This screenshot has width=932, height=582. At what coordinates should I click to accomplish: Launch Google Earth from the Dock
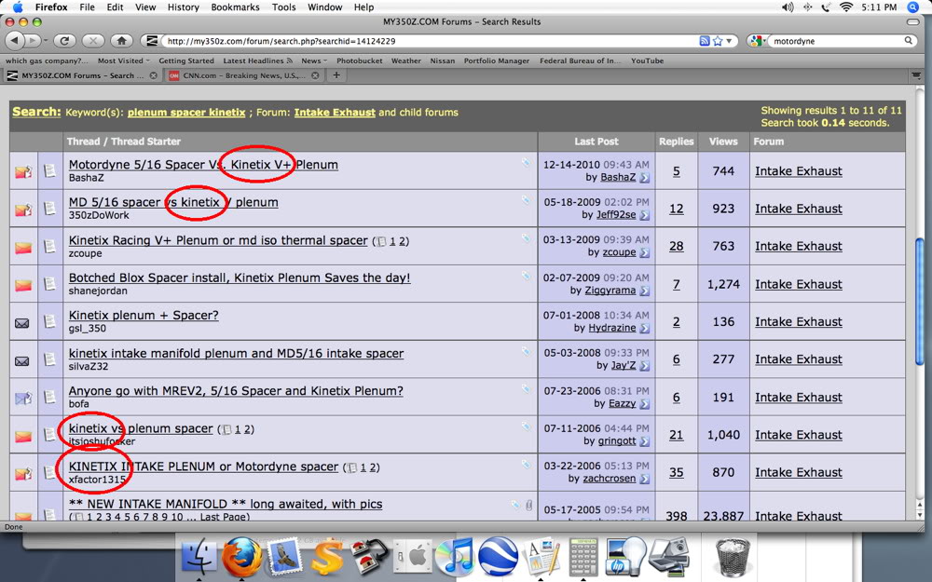click(x=498, y=557)
